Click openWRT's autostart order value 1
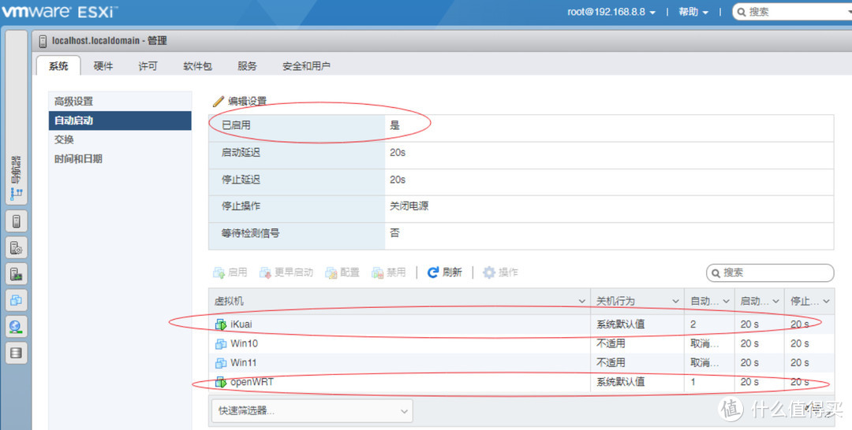Viewport: 852px width, 430px height. tap(693, 382)
